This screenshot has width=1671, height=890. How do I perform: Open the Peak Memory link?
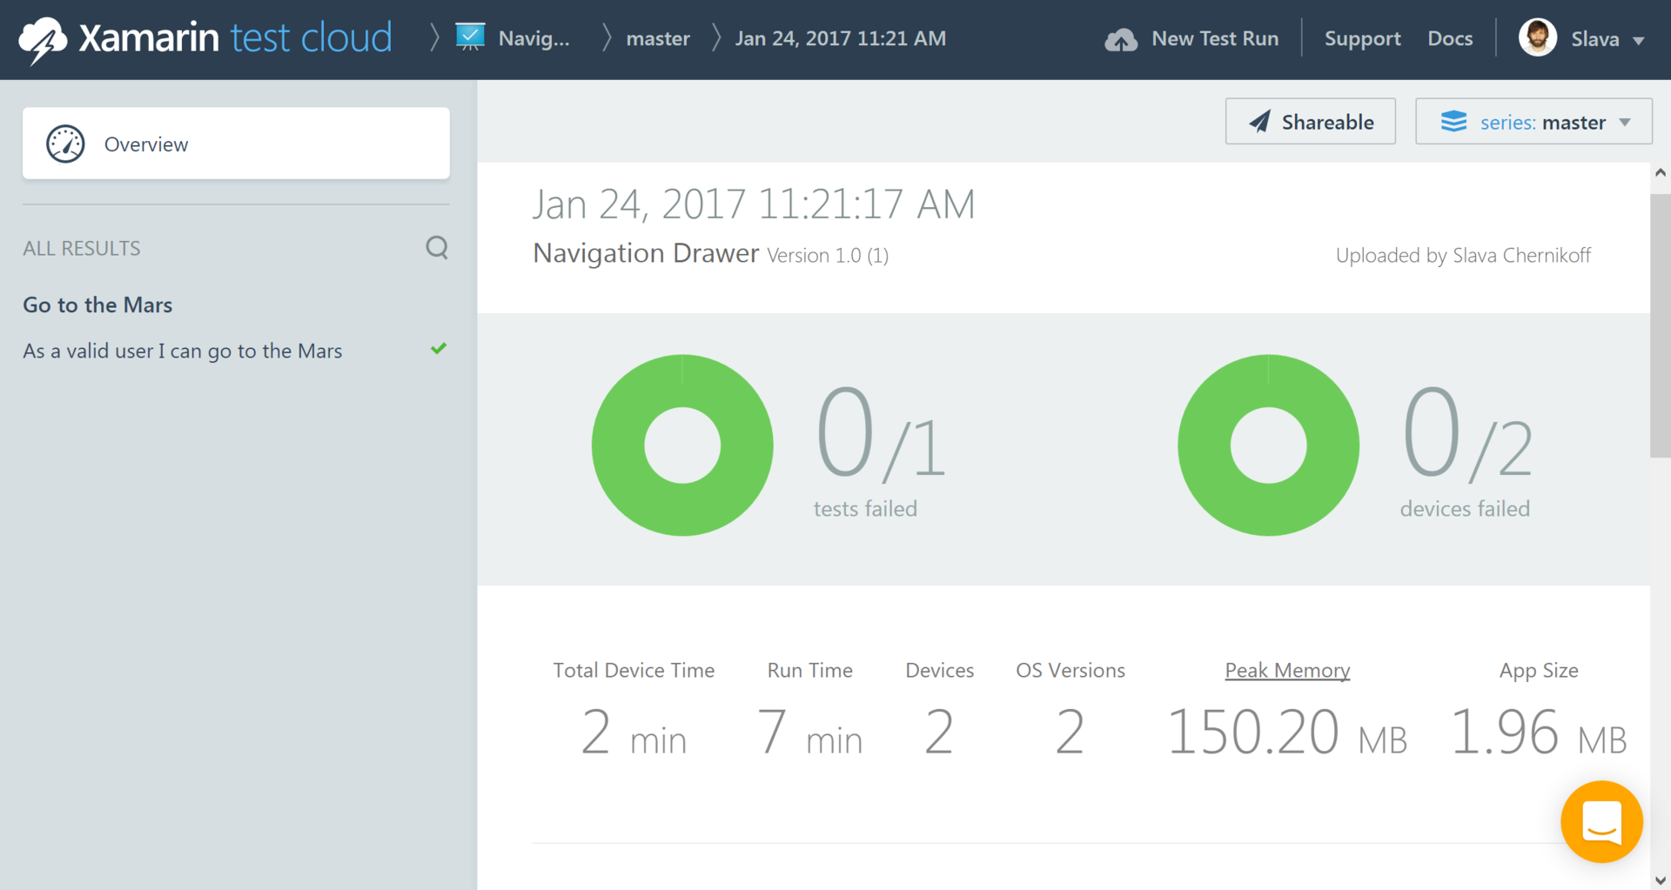point(1287,670)
